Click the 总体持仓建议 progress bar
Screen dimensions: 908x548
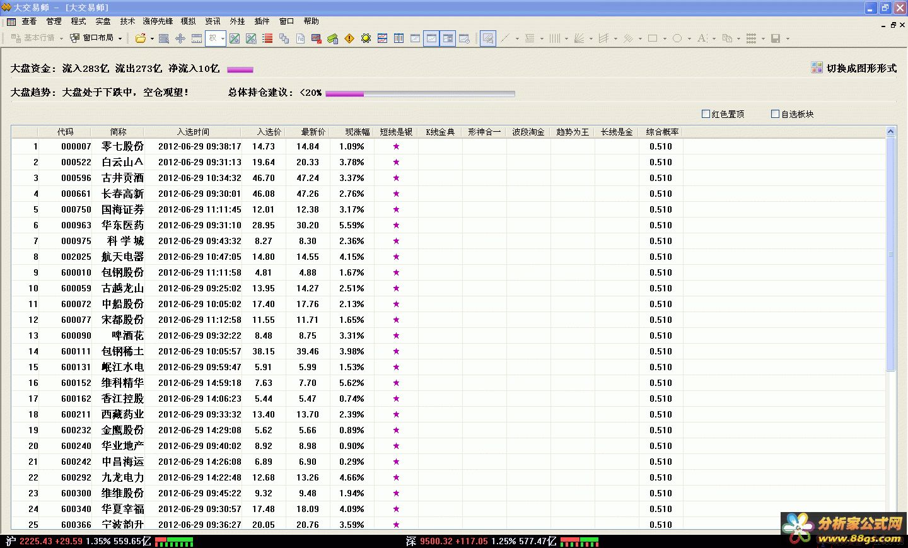420,93
